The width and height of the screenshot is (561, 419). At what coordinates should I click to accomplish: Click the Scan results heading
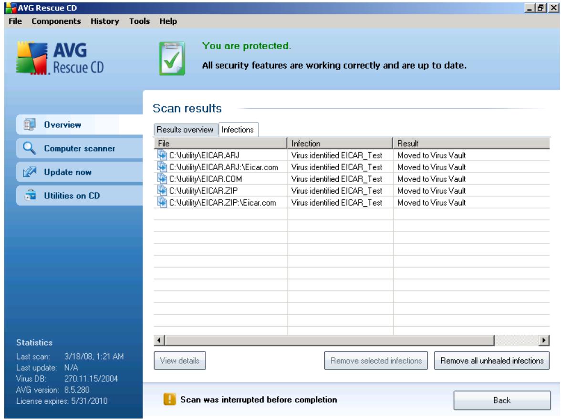tap(187, 108)
